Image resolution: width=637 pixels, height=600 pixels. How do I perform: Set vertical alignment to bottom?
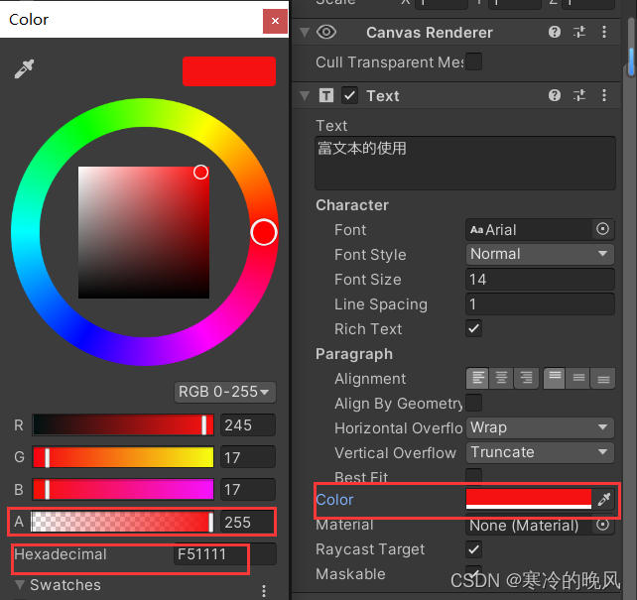coord(603,379)
